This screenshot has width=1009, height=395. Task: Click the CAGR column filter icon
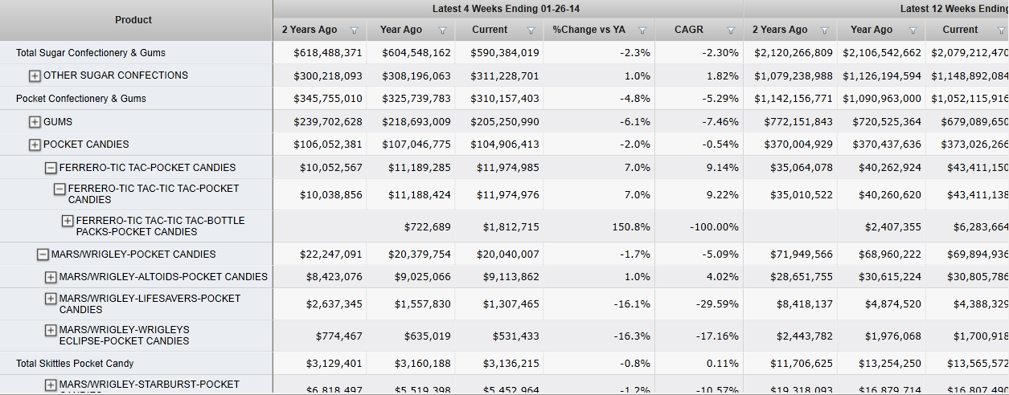click(731, 31)
